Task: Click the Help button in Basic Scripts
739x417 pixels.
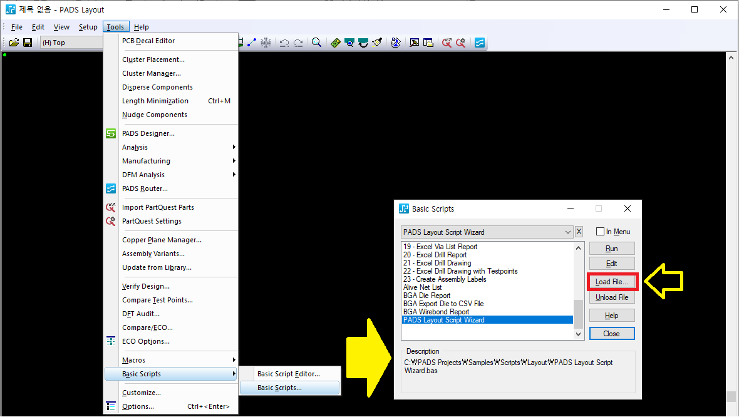Action: tap(612, 315)
